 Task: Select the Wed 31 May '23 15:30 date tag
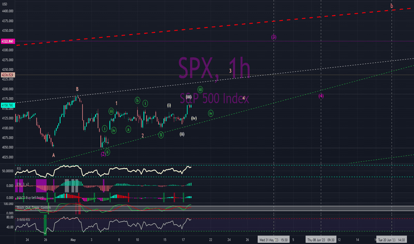(x=274, y=240)
